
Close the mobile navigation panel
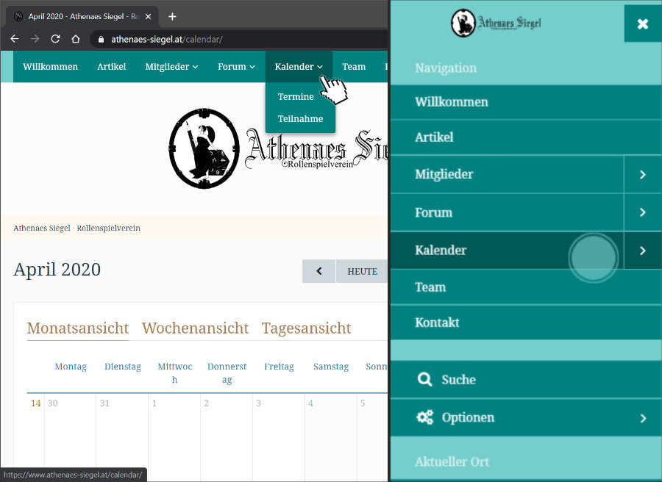click(x=642, y=24)
